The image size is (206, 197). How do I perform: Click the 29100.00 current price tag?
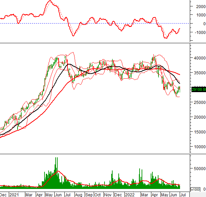coord(198,90)
